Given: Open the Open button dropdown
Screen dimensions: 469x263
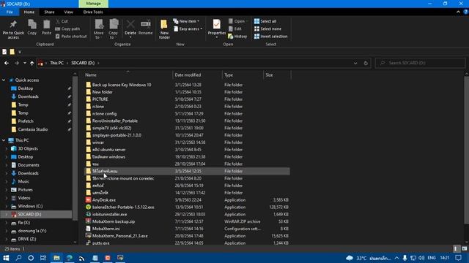Looking at the screenshot, I should point(238,21).
